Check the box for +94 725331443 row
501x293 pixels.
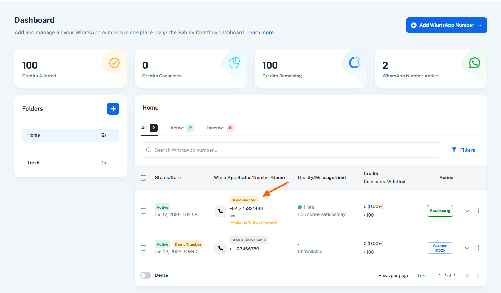(x=144, y=211)
